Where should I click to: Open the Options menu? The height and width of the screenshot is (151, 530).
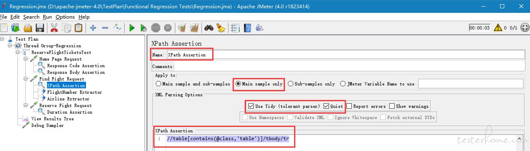tap(65, 17)
